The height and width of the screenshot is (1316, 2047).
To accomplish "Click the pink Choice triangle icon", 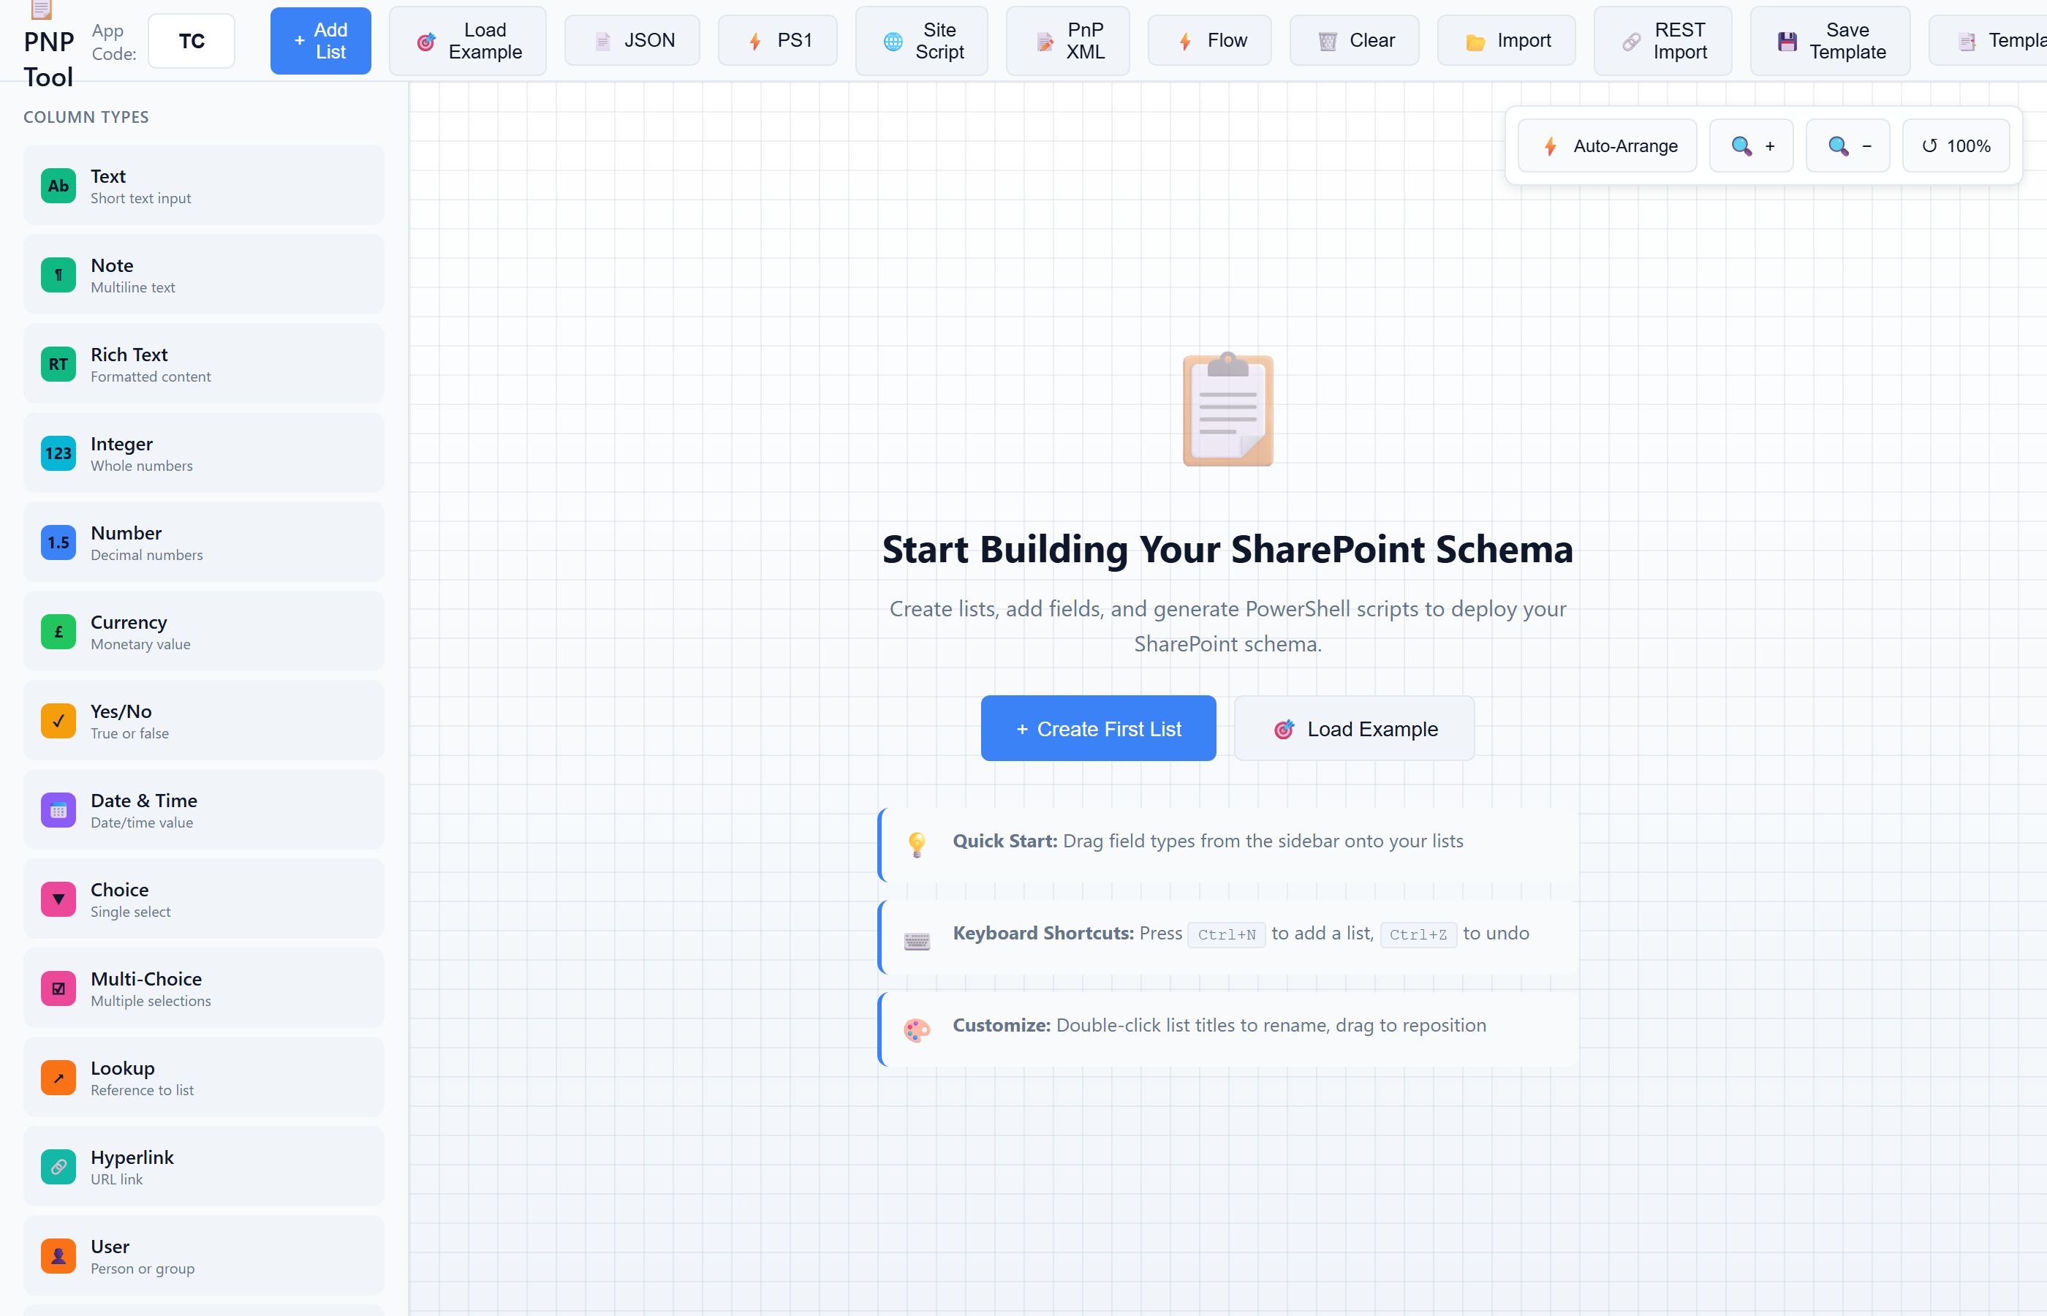I will point(58,899).
